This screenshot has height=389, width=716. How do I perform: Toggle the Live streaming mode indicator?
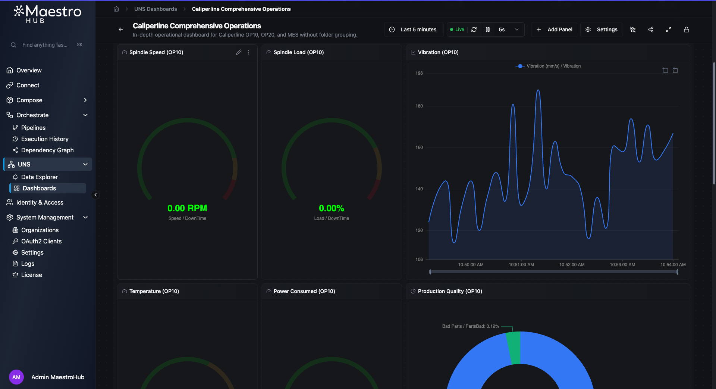pyautogui.click(x=457, y=29)
